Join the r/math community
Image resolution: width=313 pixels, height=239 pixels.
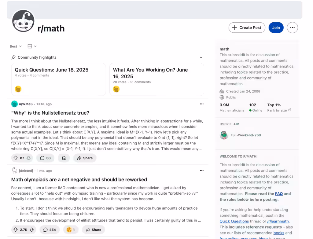click(276, 28)
